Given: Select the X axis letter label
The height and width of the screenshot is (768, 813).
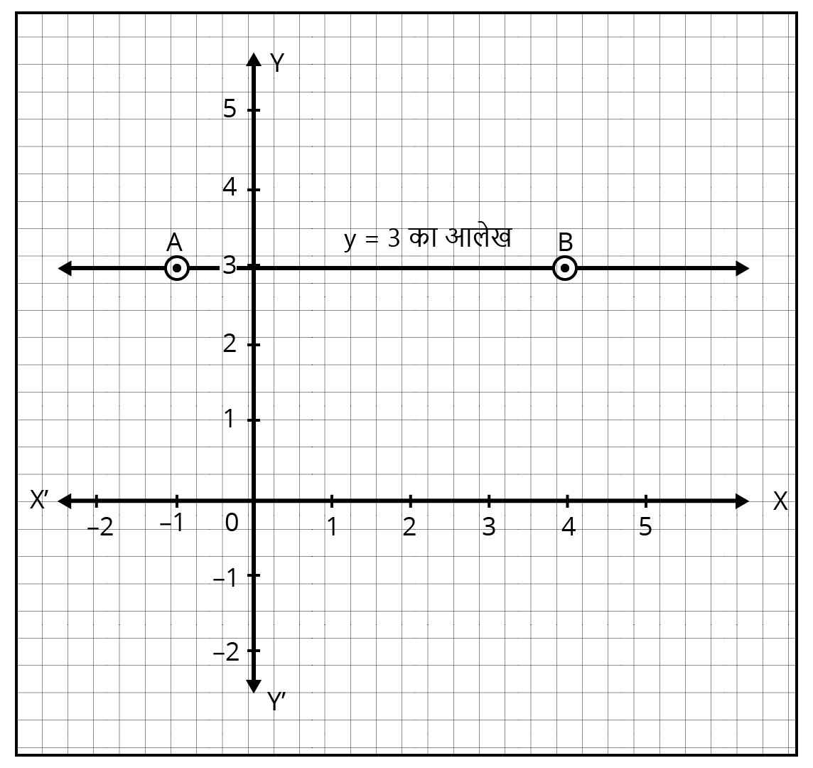Looking at the screenshot, I should (780, 501).
